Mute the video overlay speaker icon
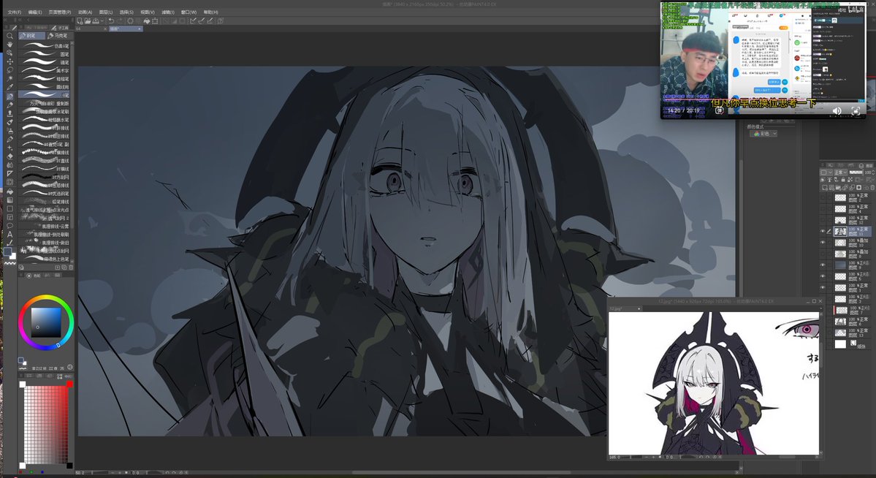Image resolution: width=876 pixels, height=478 pixels. (x=837, y=110)
